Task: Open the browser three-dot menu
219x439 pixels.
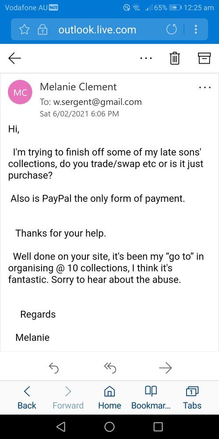Action: 196,29
